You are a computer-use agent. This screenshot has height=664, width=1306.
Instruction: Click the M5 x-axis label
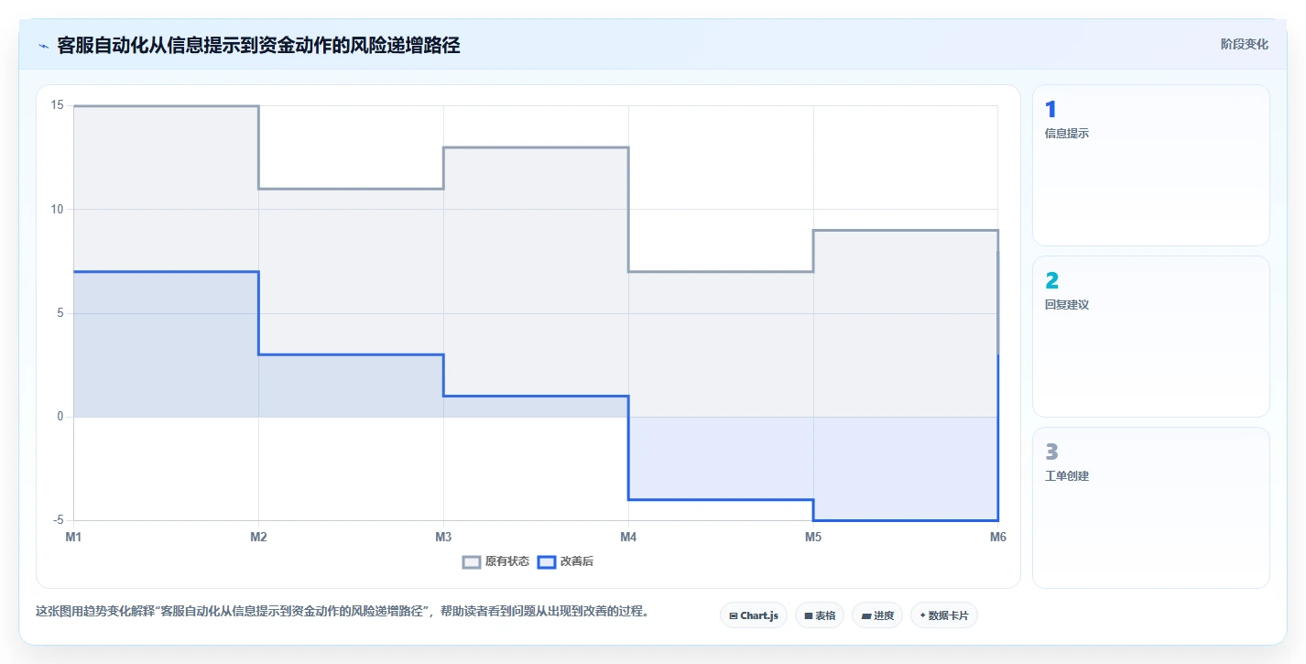click(x=813, y=538)
